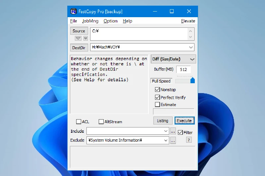Click Elevate in the menu bar

[188, 21]
